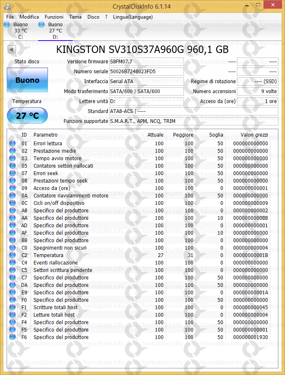This screenshot has width=285, height=375.
Task: Select the D: drive status icon
Action: click(41, 25)
